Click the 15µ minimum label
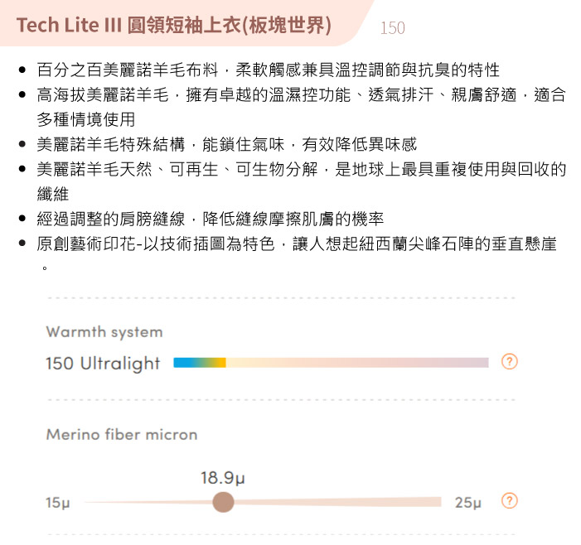Image resolution: width=581 pixels, height=545 pixels. 58,503
